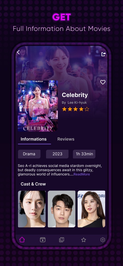Select the first cast member photo
The width and height of the screenshot is (123, 266).
pyautogui.click(x=32, y=209)
